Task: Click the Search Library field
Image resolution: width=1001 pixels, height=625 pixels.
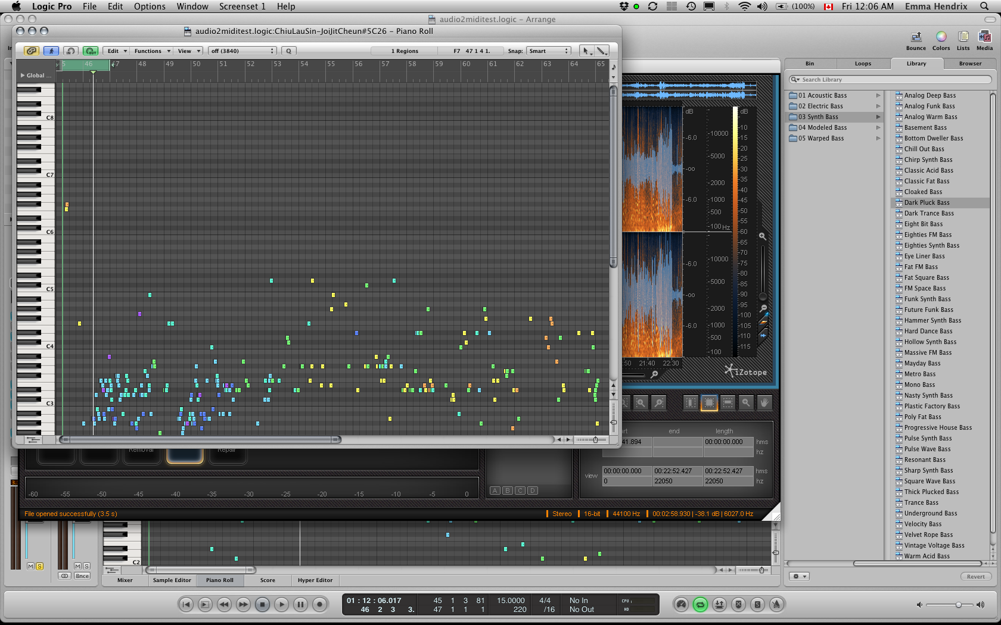Action: [890, 80]
